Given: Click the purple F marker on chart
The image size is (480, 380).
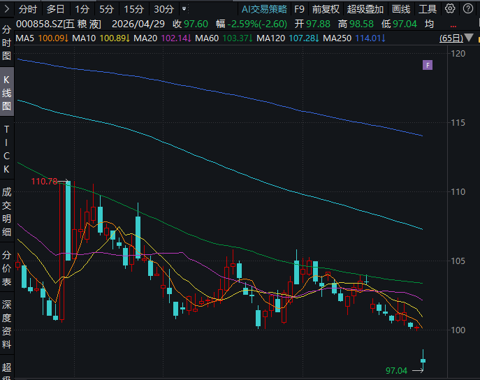Looking at the screenshot, I should click(x=428, y=65).
